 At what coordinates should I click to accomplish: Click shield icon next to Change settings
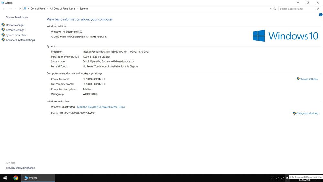pos(298,79)
